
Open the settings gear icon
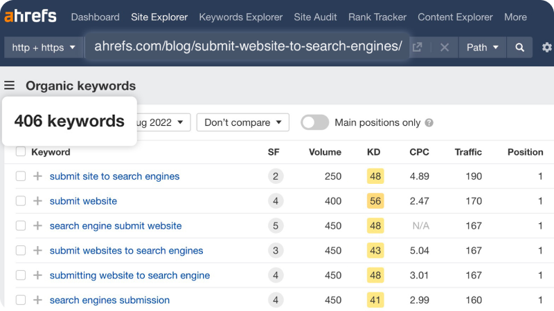[547, 47]
